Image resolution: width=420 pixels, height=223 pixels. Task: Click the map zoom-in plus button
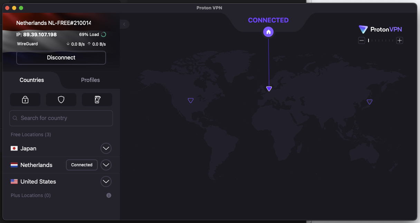click(x=400, y=40)
